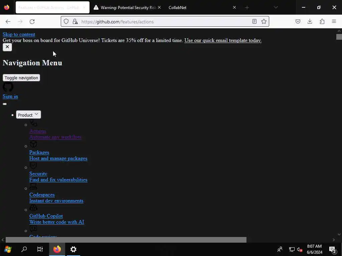The height and width of the screenshot is (256, 342).
Task: Open the Firefox downloads panel
Action: [310, 21]
